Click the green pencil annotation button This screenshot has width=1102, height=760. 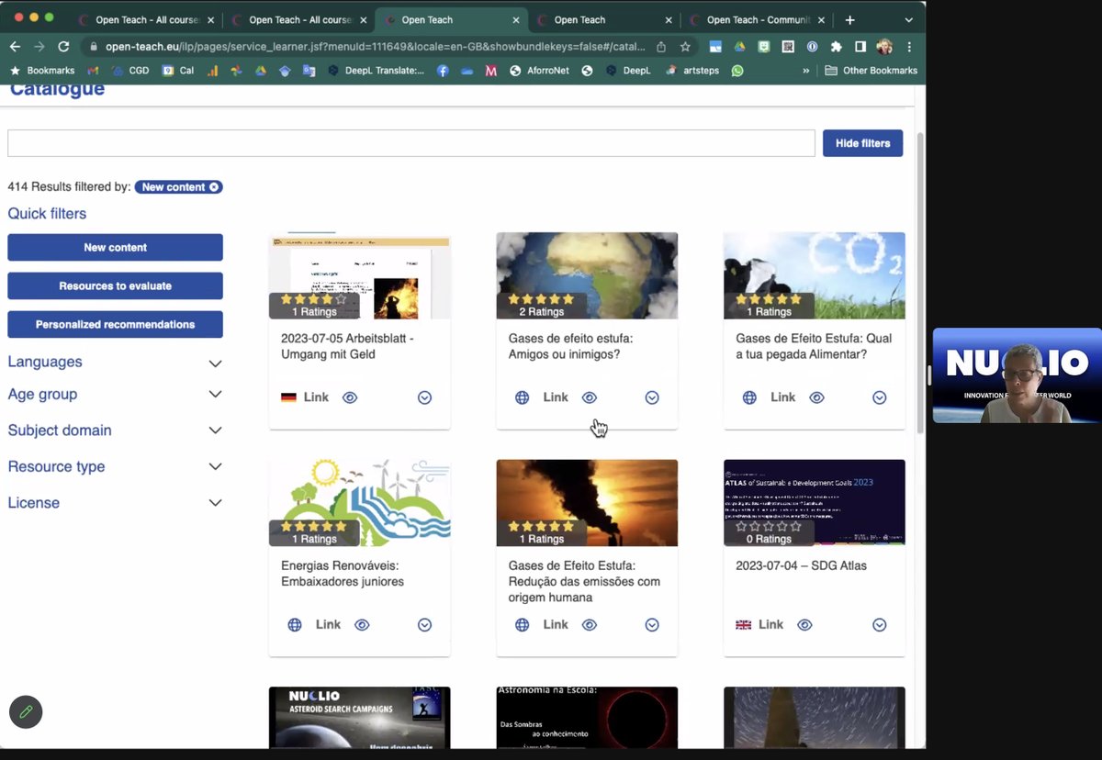[x=26, y=711]
